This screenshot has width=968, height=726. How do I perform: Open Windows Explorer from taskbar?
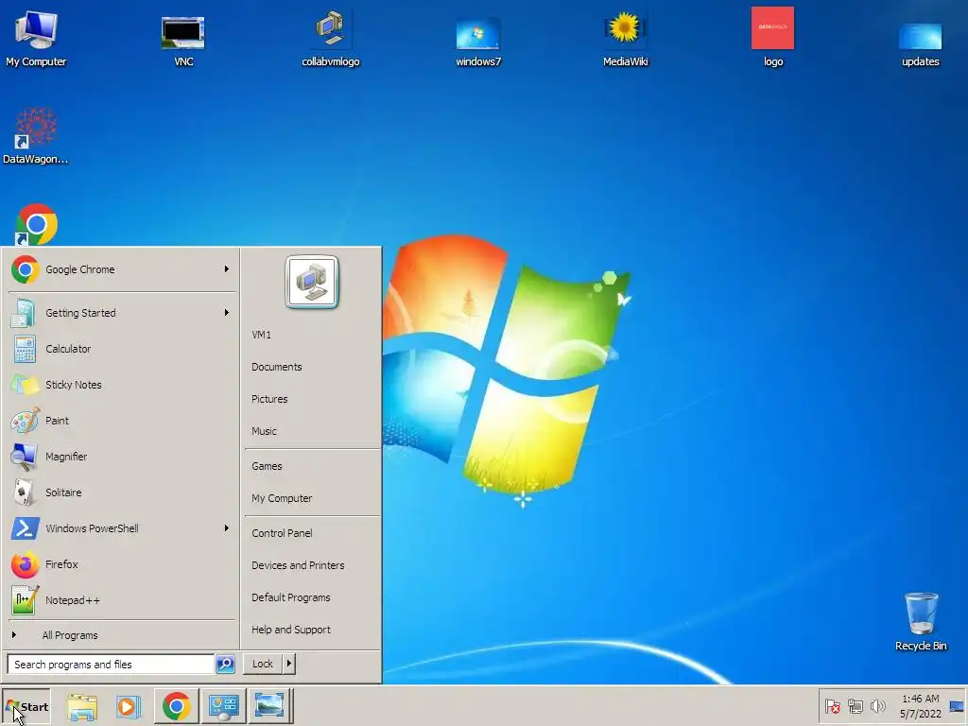82,706
